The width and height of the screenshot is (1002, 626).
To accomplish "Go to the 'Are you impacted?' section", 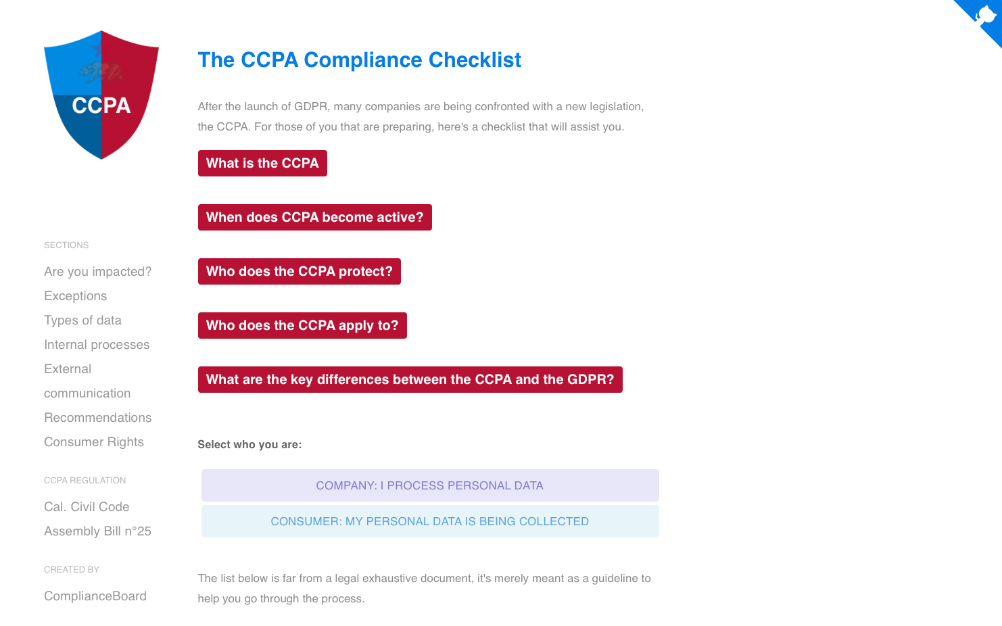I will pos(97,271).
